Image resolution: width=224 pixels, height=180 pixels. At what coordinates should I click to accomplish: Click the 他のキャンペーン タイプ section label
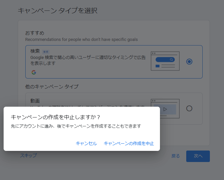(52, 86)
